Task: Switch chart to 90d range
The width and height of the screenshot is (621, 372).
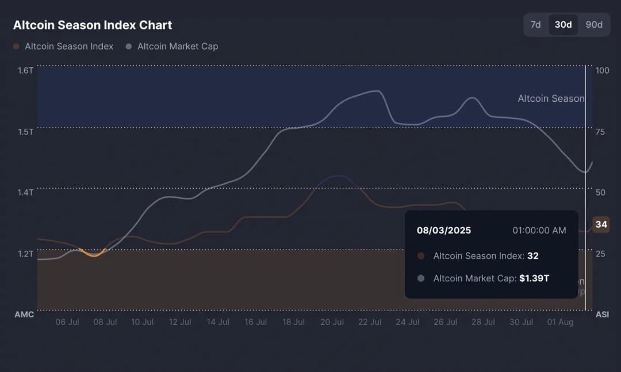Action: click(x=594, y=25)
